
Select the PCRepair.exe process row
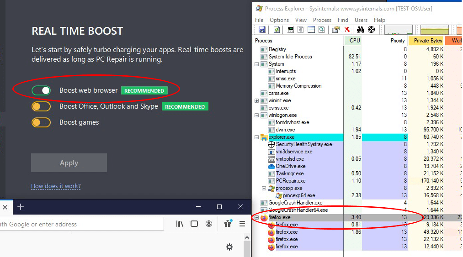(357, 181)
